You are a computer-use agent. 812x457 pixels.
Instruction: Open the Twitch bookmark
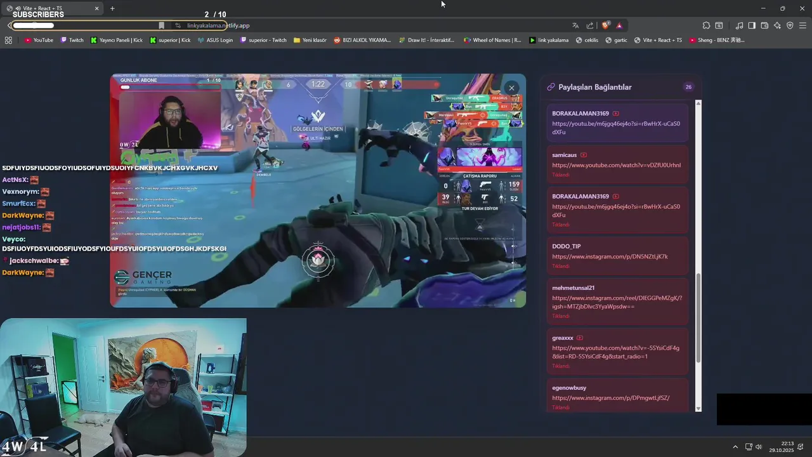click(x=72, y=40)
